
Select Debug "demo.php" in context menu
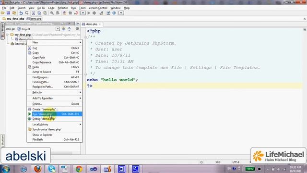pos(55,119)
